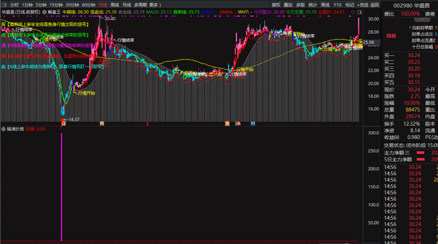Click the 财 financial report marker
The width and height of the screenshot is (438, 244).
pos(253,124)
